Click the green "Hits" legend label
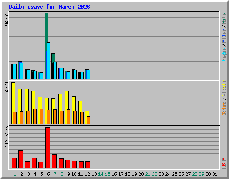This screenshot has width=229, height=179. point(224,18)
